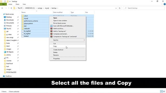
Task: Open the RYS30 Mar2020 folder in sidebar
Action: 11,72
